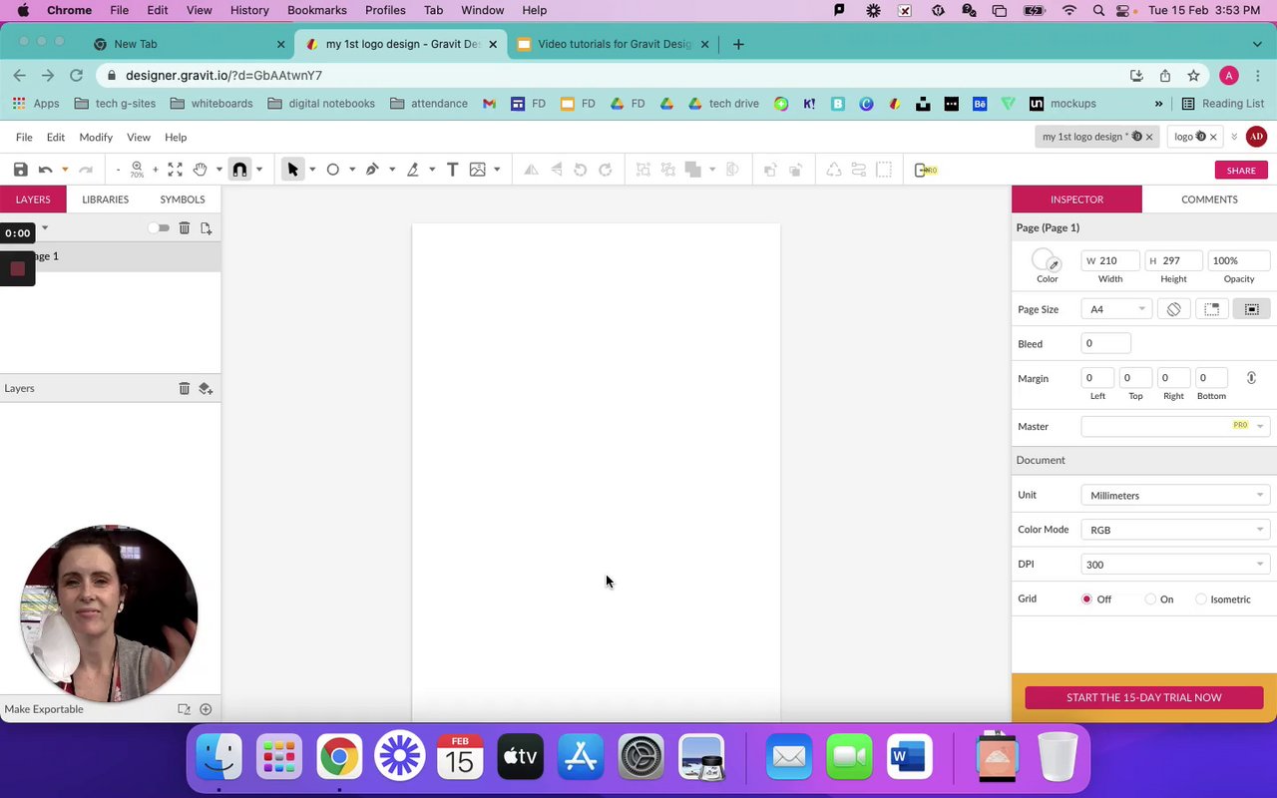1277x798 pixels.
Task: Open the DPI 300 dropdown
Action: click(x=1175, y=565)
